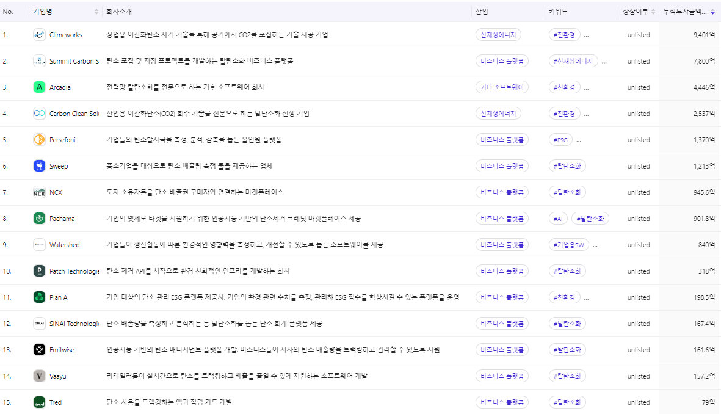
Task: Click the Patch Technologies P logo
Action: pos(40,271)
